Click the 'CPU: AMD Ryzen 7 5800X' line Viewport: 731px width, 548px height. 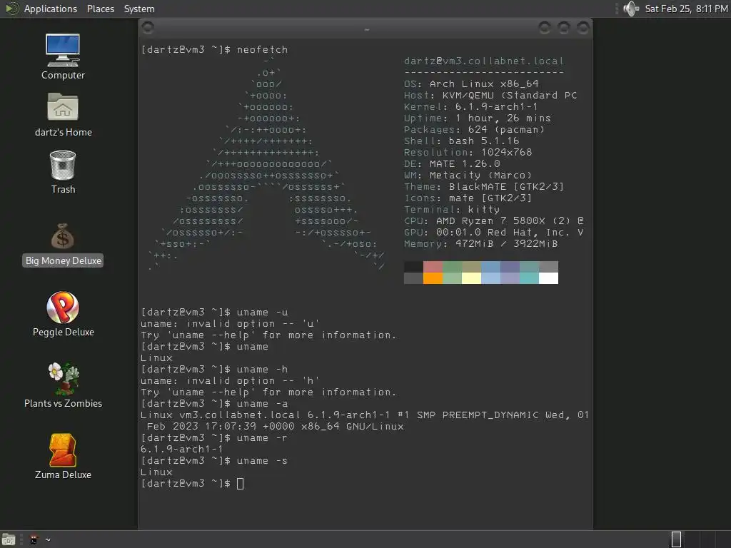[x=494, y=221]
